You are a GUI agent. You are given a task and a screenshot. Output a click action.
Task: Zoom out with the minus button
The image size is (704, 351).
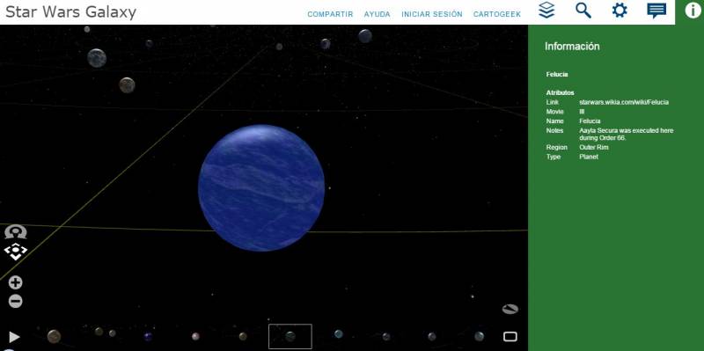coord(15,301)
